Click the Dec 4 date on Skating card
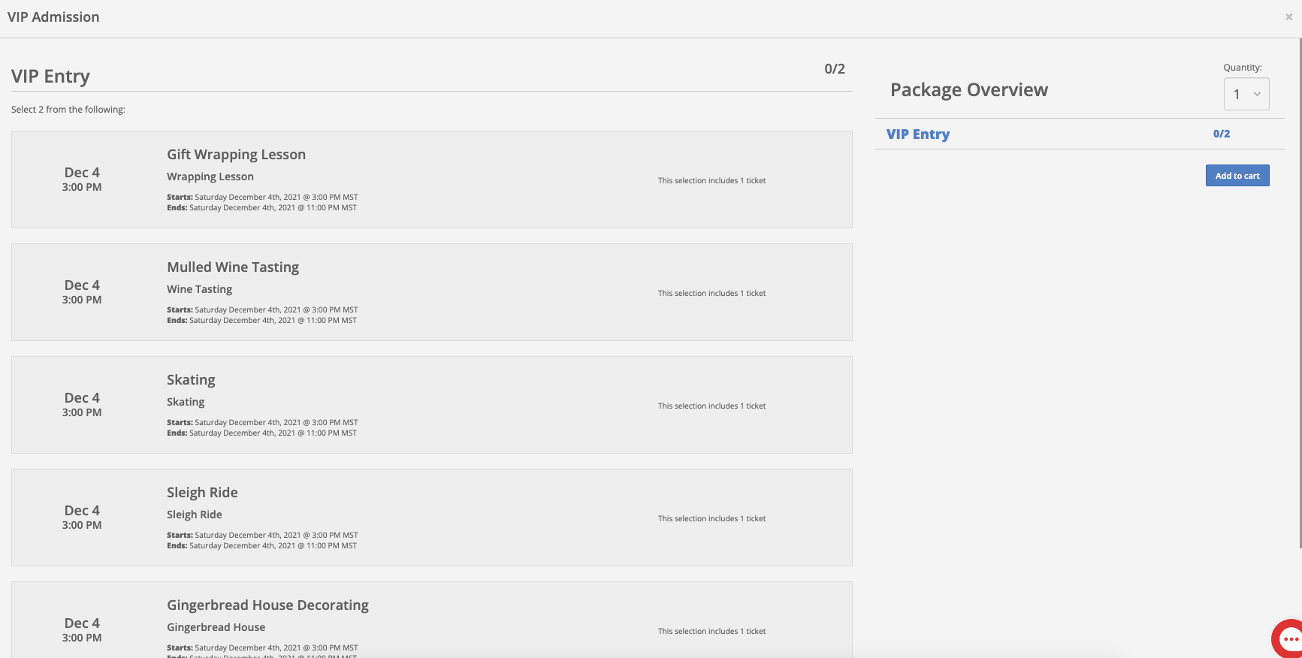Image resolution: width=1302 pixels, height=658 pixels. tap(82, 398)
